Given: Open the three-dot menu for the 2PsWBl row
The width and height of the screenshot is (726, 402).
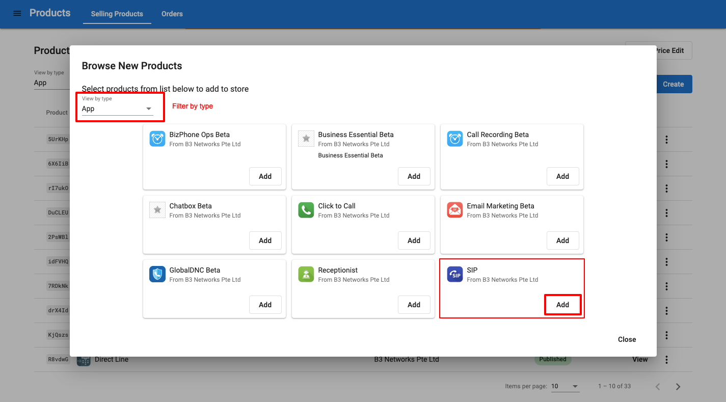Looking at the screenshot, I should tap(666, 237).
